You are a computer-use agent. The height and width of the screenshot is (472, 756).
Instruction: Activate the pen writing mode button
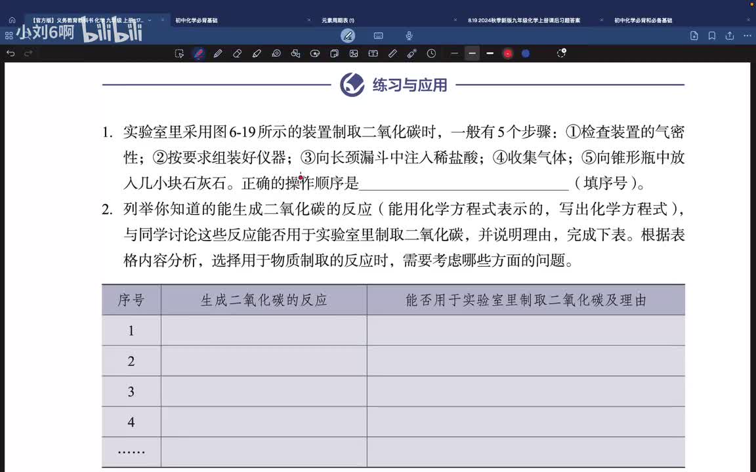[x=348, y=35]
